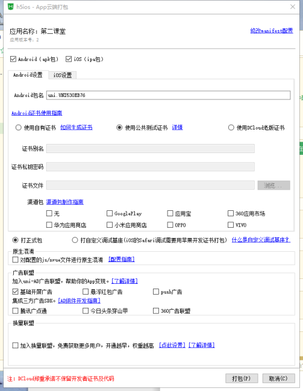Check the 悬浮红包广告 checkbox
The width and height of the screenshot is (303, 391).
tap(86, 292)
